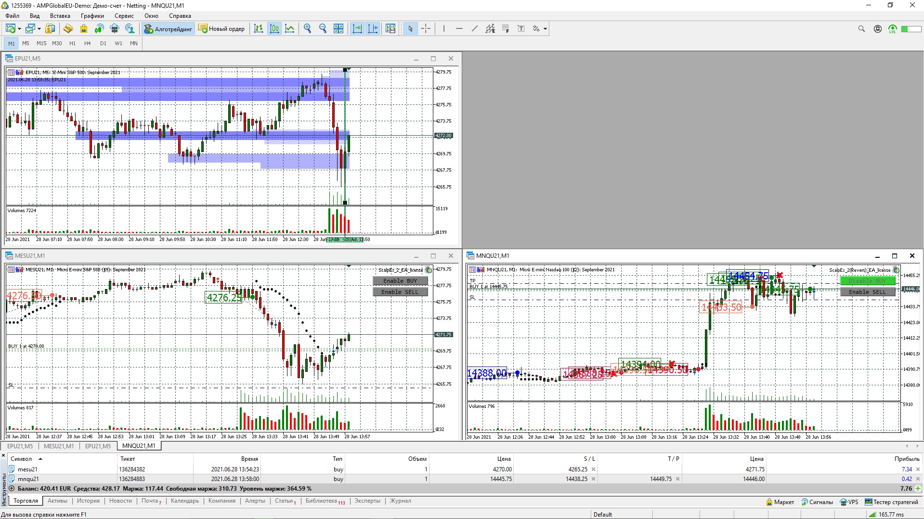This screenshot has width=924, height=519.
Task: Toggle chart shift icon
Action: tap(373, 29)
